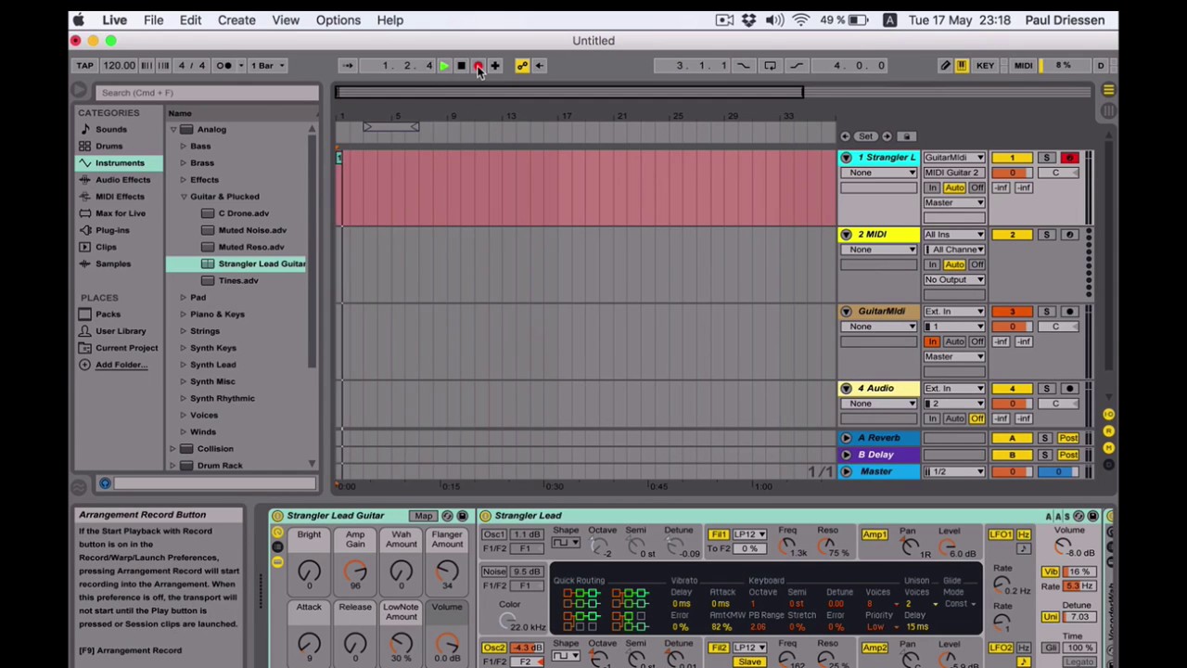Click the Wi-Fi status icon
This screenshot has width=1187, height=668.
801,19
